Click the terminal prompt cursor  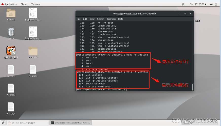127,89
